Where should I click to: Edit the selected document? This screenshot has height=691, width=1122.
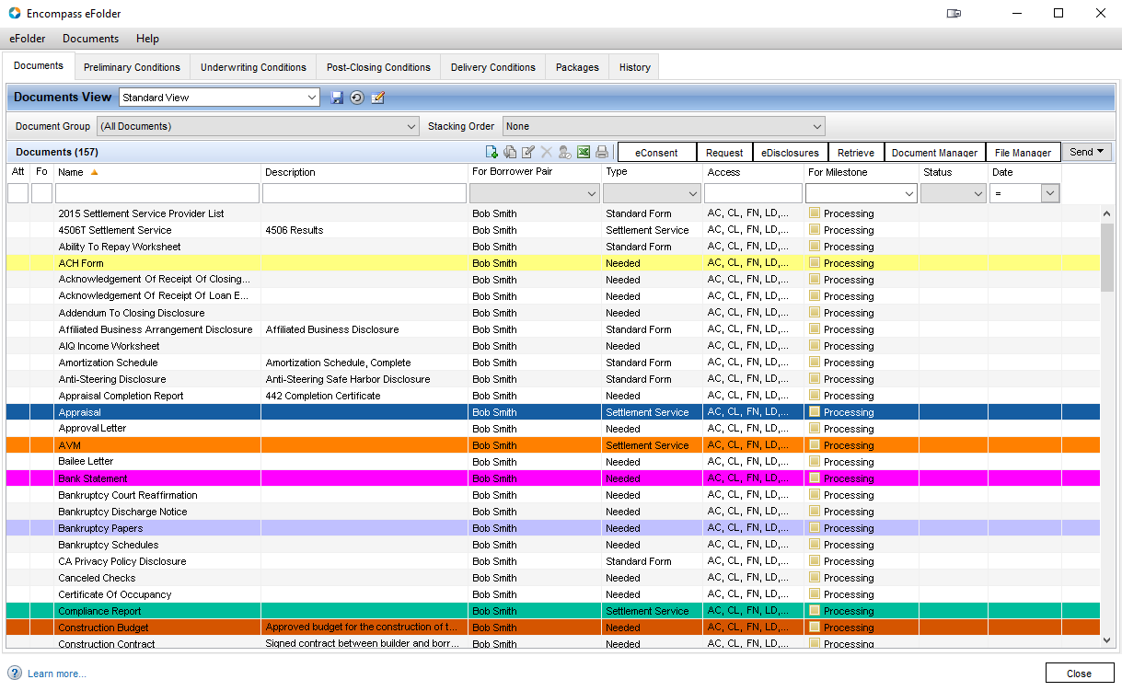click(x=528, y=153)
